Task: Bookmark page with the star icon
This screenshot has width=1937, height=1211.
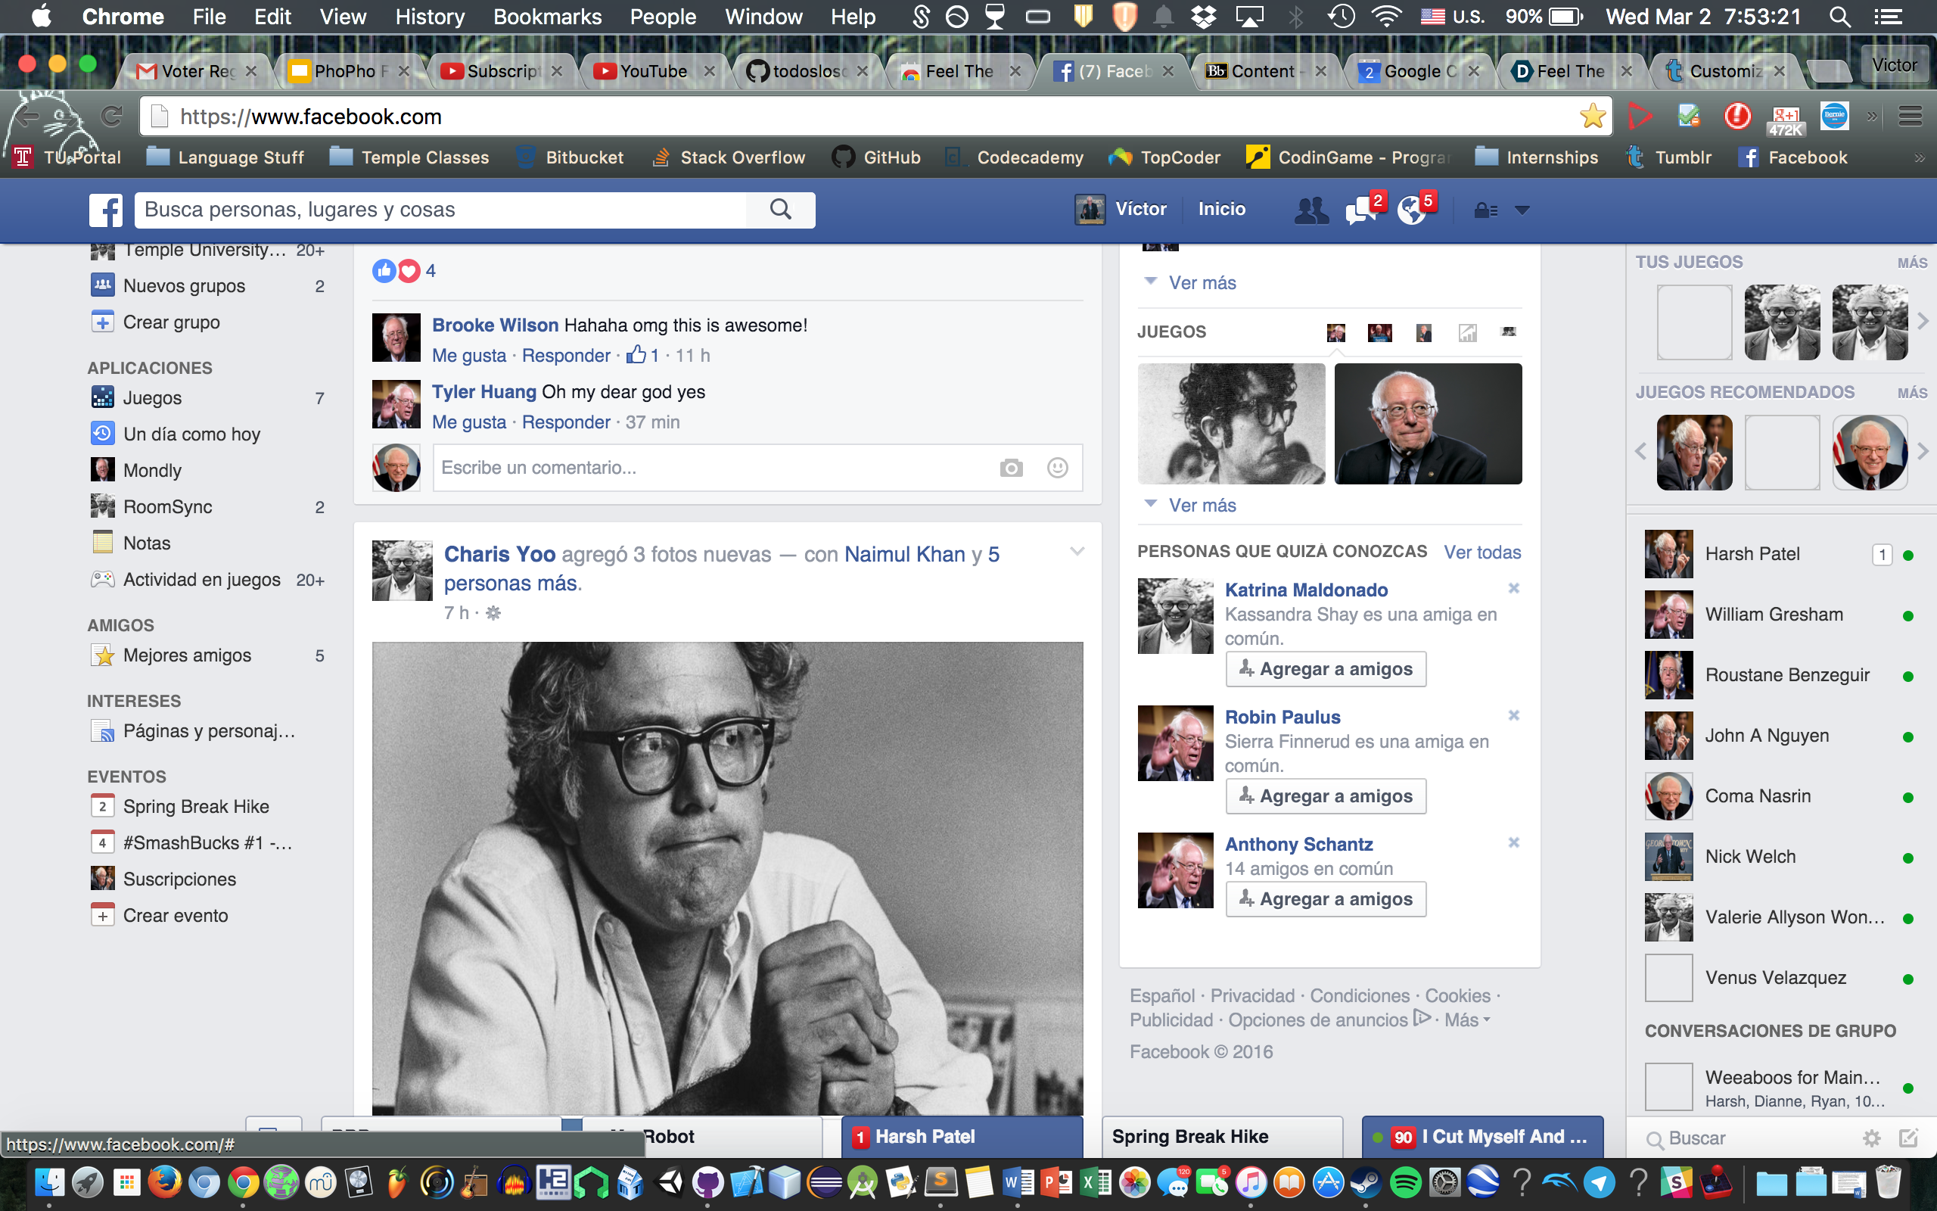Action: 1592,117
